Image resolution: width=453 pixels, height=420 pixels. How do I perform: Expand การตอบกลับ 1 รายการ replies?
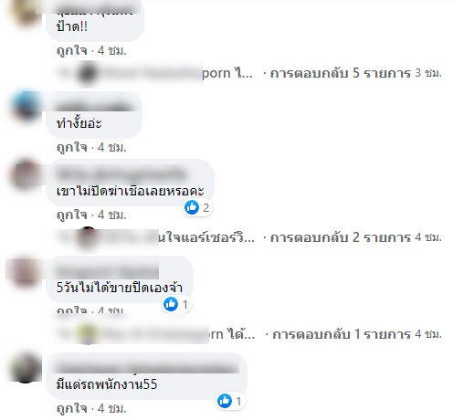tap(342, 334)
